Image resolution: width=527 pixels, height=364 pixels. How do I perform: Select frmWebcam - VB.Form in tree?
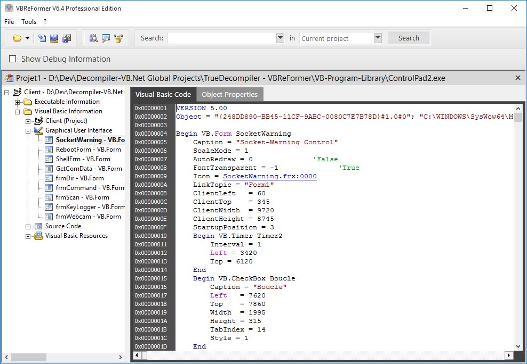pos(88,217)
